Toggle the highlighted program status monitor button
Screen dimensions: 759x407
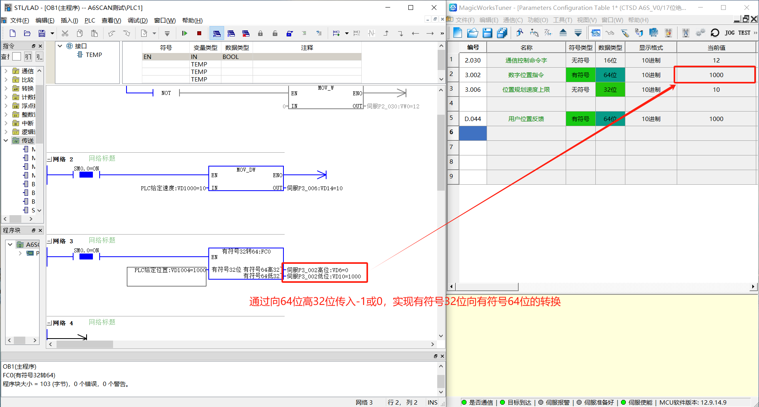tap(216, 33)
